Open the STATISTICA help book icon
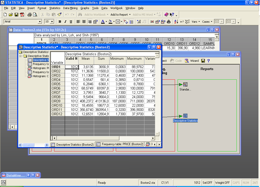The image size is (260, 187). click(x=166, y=15)
